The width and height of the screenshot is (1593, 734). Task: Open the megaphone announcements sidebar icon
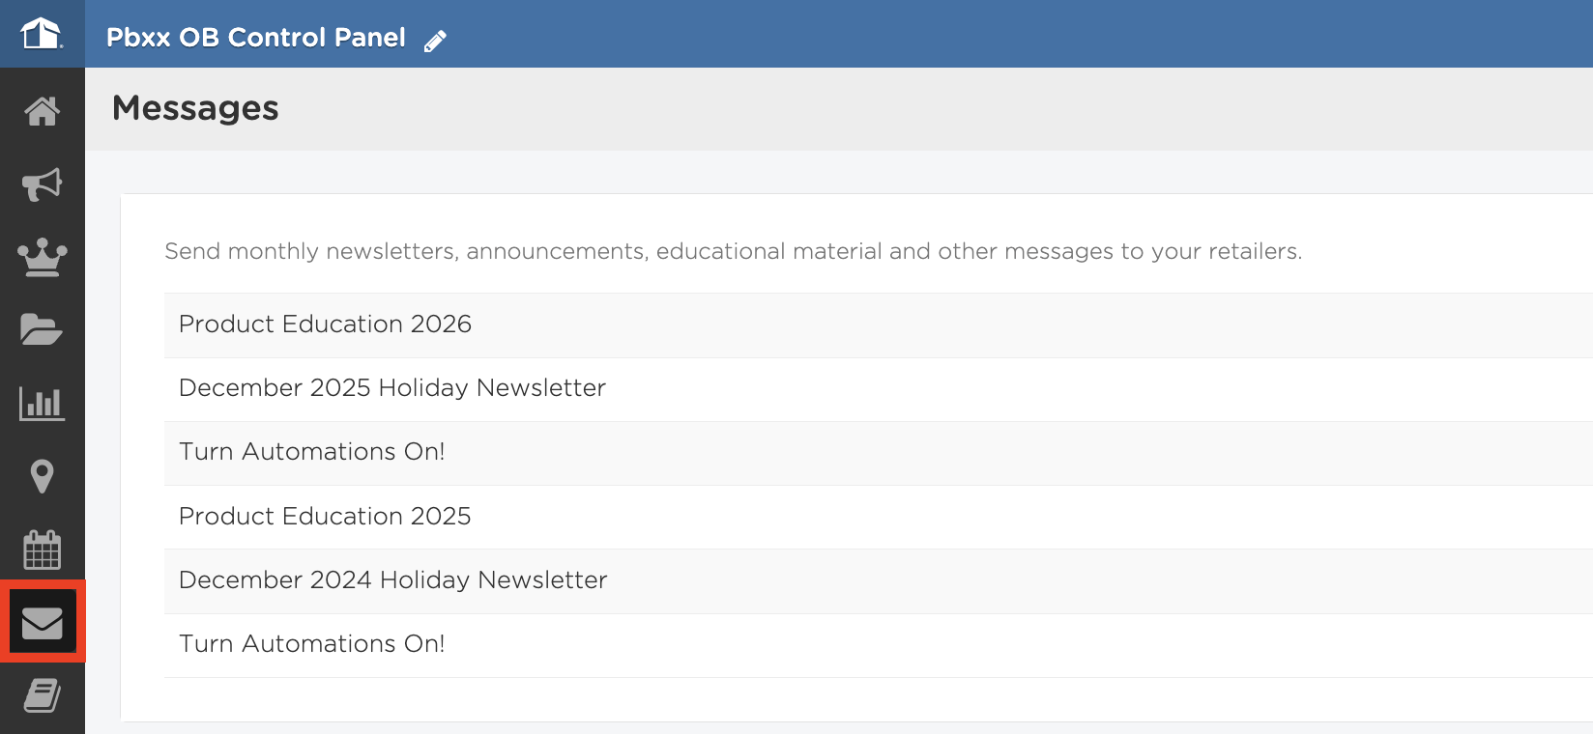42,184
